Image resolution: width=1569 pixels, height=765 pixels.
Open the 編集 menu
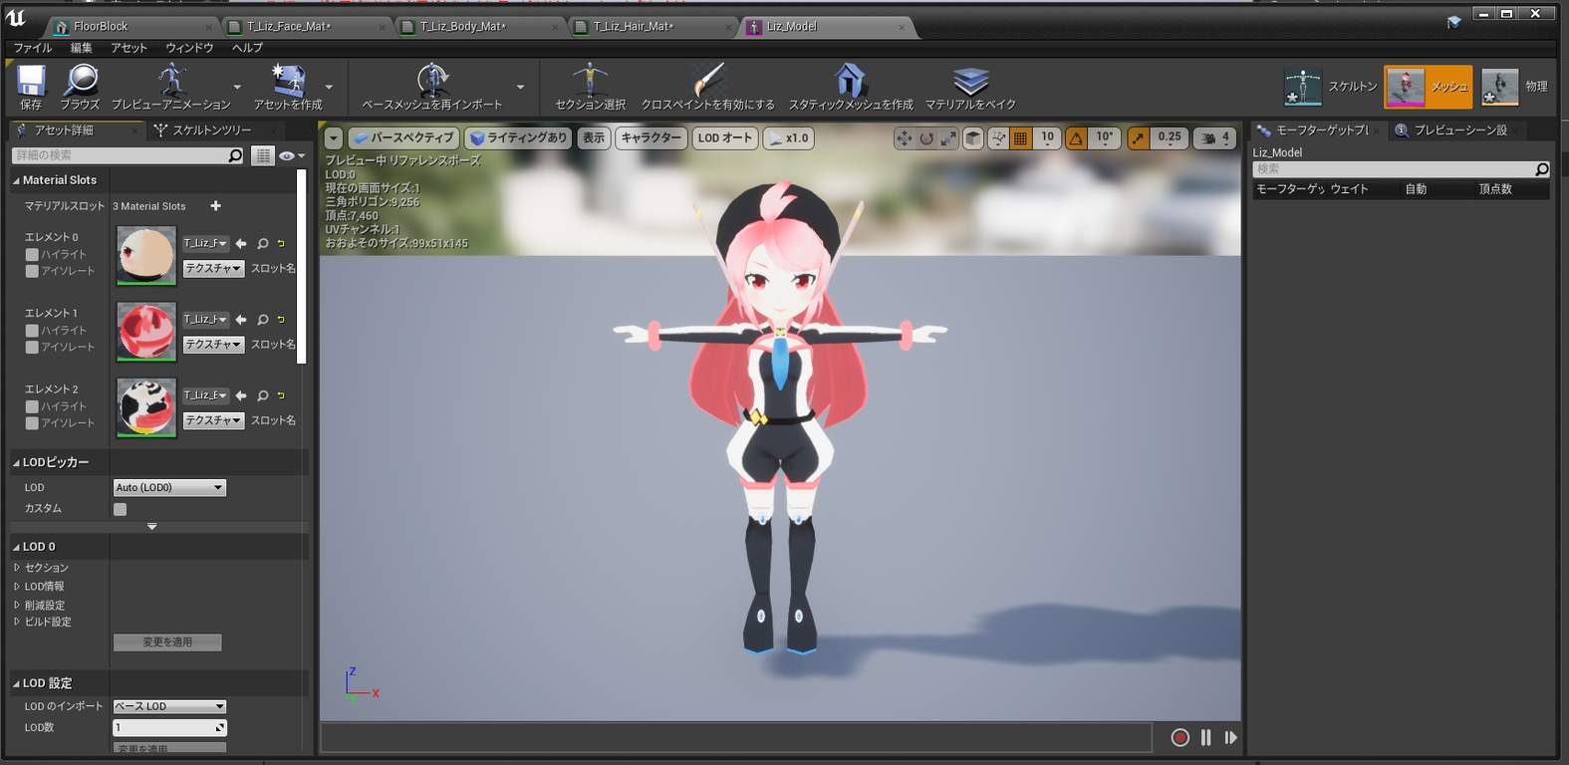tap(82, 48)
